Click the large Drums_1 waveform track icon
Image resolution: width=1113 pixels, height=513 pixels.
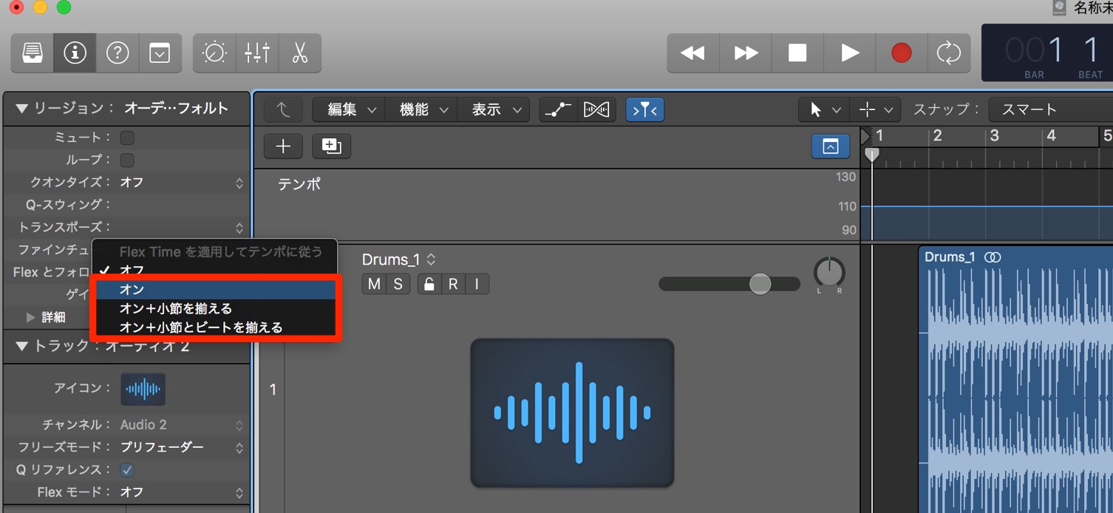click(572, 412)
